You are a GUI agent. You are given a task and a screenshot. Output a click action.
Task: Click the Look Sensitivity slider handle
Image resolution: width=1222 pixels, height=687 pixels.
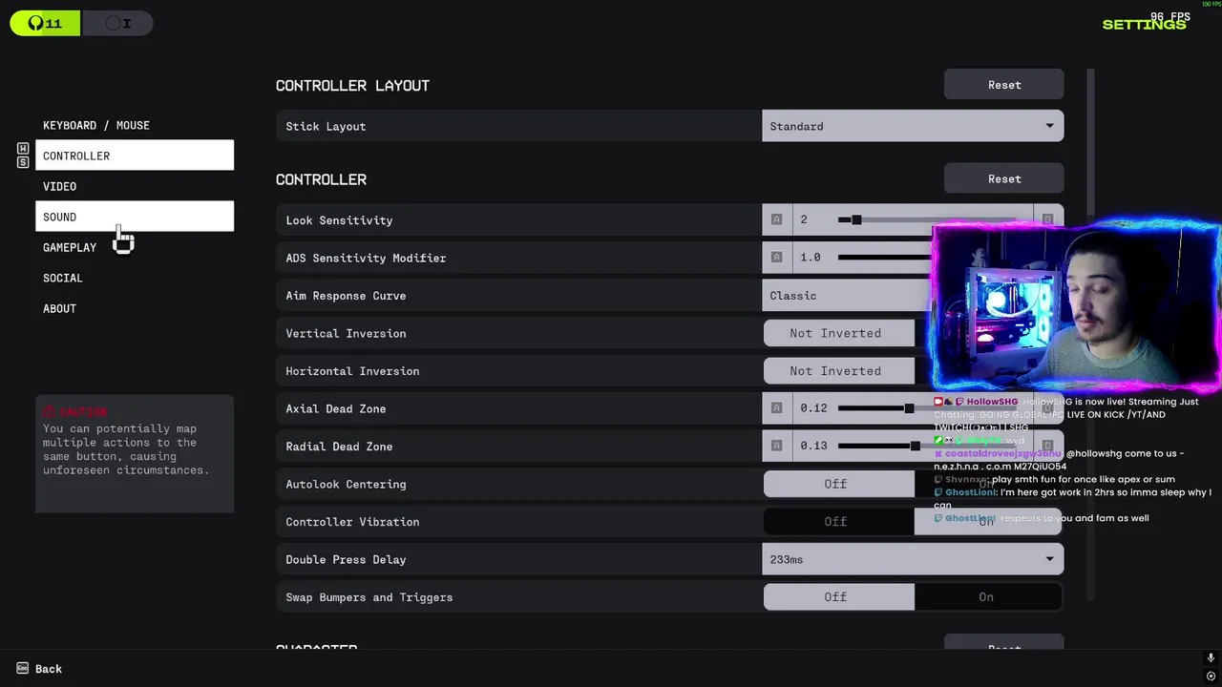pos(856,219)
